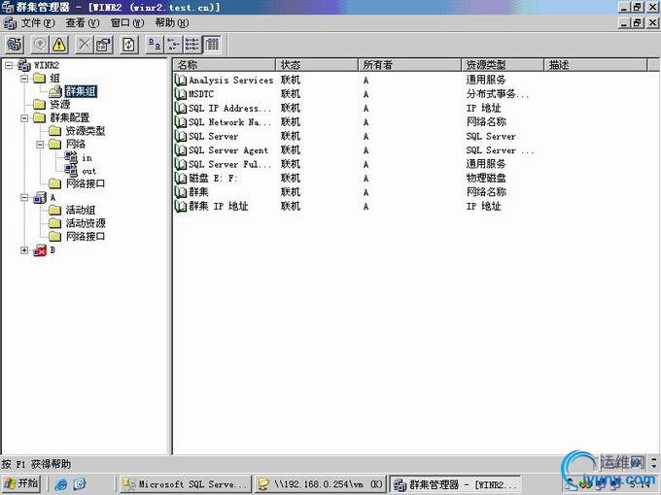Image resolution: width=661 pixels, height=495 pixels.
Task: Switch to large icons view
Action: pyautogui.click(x=155, y=45)
